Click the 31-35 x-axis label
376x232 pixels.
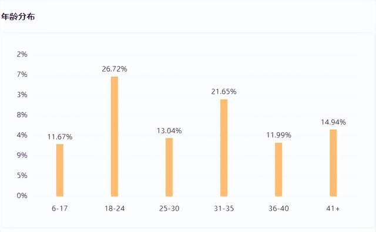click(224, 209)
